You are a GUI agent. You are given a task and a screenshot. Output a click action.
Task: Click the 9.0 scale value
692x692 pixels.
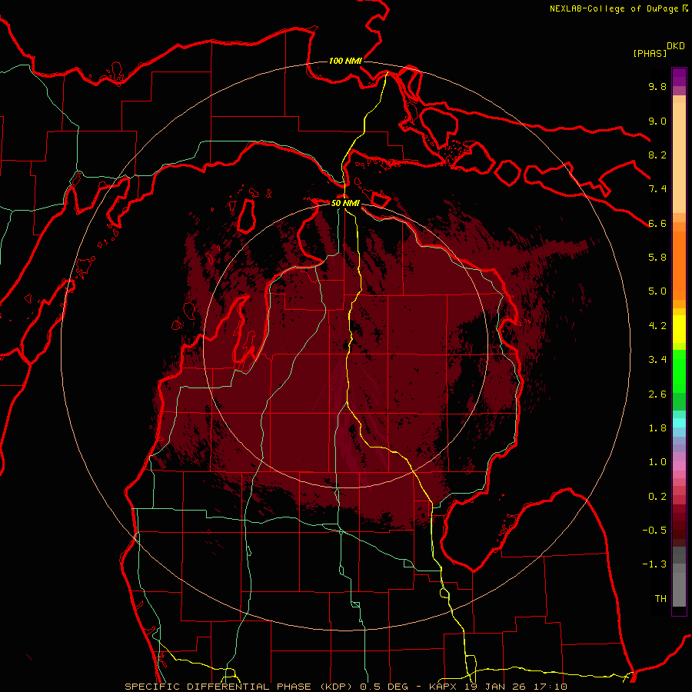(657, 121)
